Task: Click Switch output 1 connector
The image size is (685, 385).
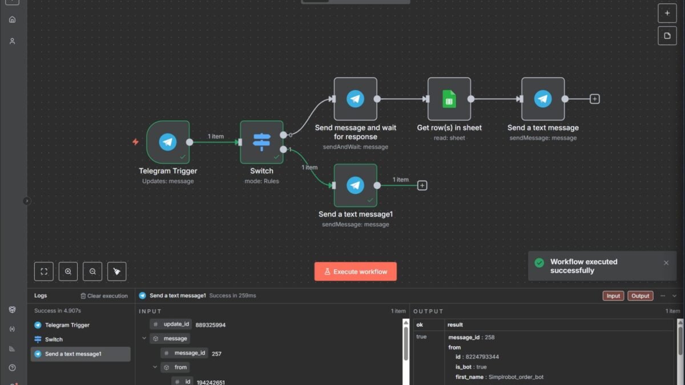Action: (284, 149)
